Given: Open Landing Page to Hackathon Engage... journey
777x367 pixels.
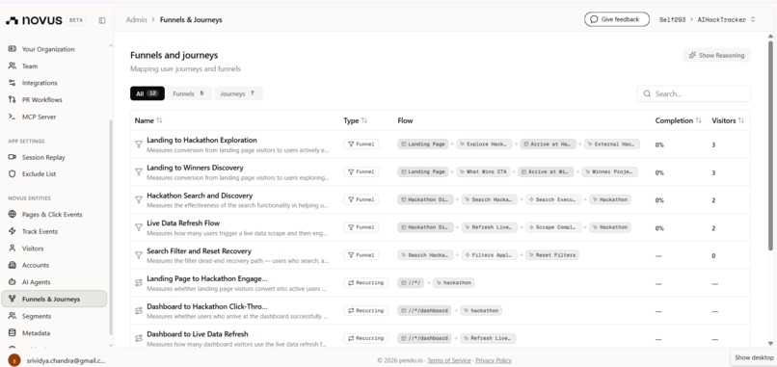Looking at the screenshot, I should point(206,278).
